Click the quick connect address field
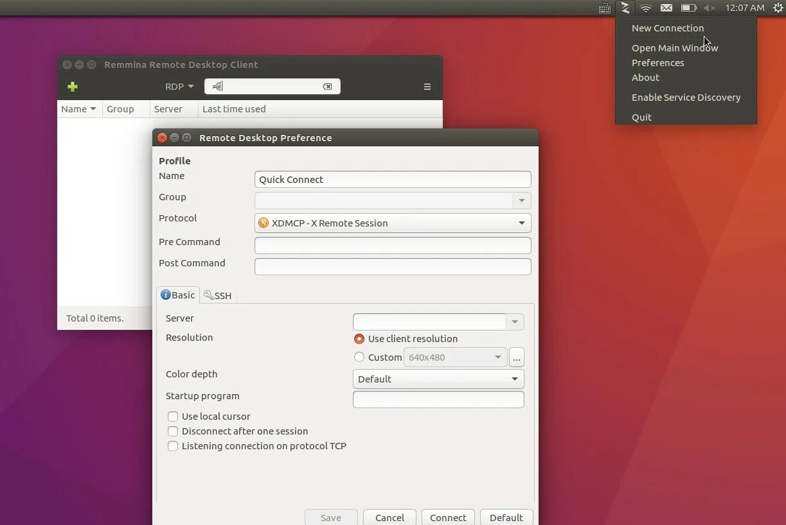This screenshot has height=525, width=786. point(272,87)
